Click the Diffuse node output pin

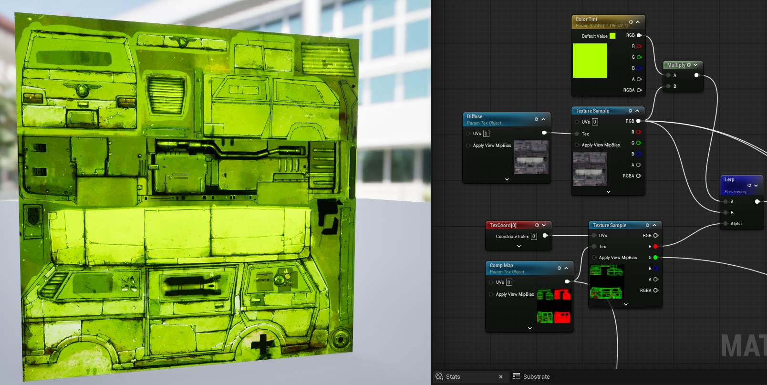pyautogui.click(x=544, y=133)
